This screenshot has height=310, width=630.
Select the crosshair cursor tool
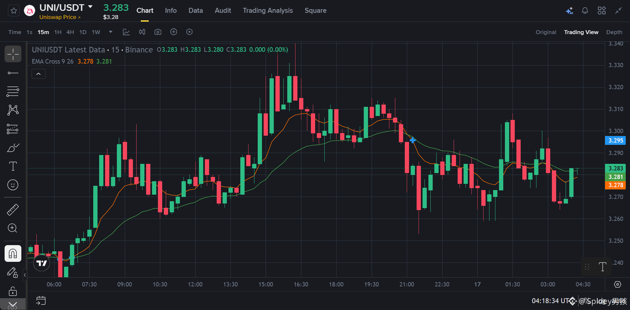point(13,54)
